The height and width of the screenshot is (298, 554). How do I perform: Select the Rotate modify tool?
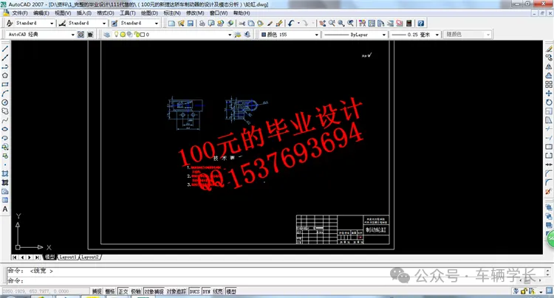[x=549, y=103]
